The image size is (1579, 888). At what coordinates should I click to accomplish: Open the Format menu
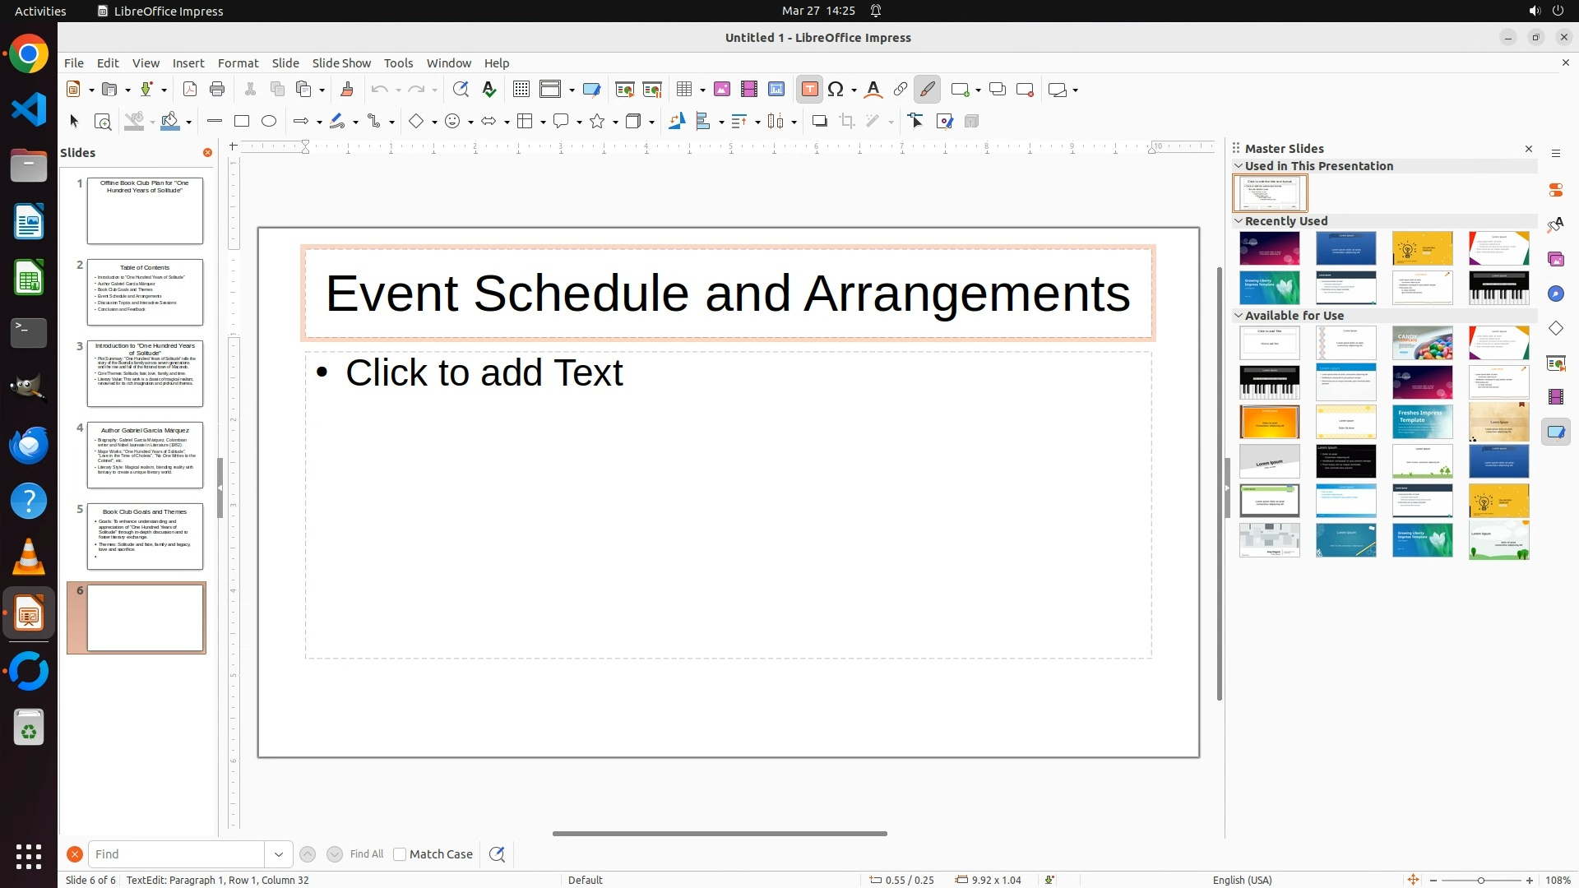(238, 63)
